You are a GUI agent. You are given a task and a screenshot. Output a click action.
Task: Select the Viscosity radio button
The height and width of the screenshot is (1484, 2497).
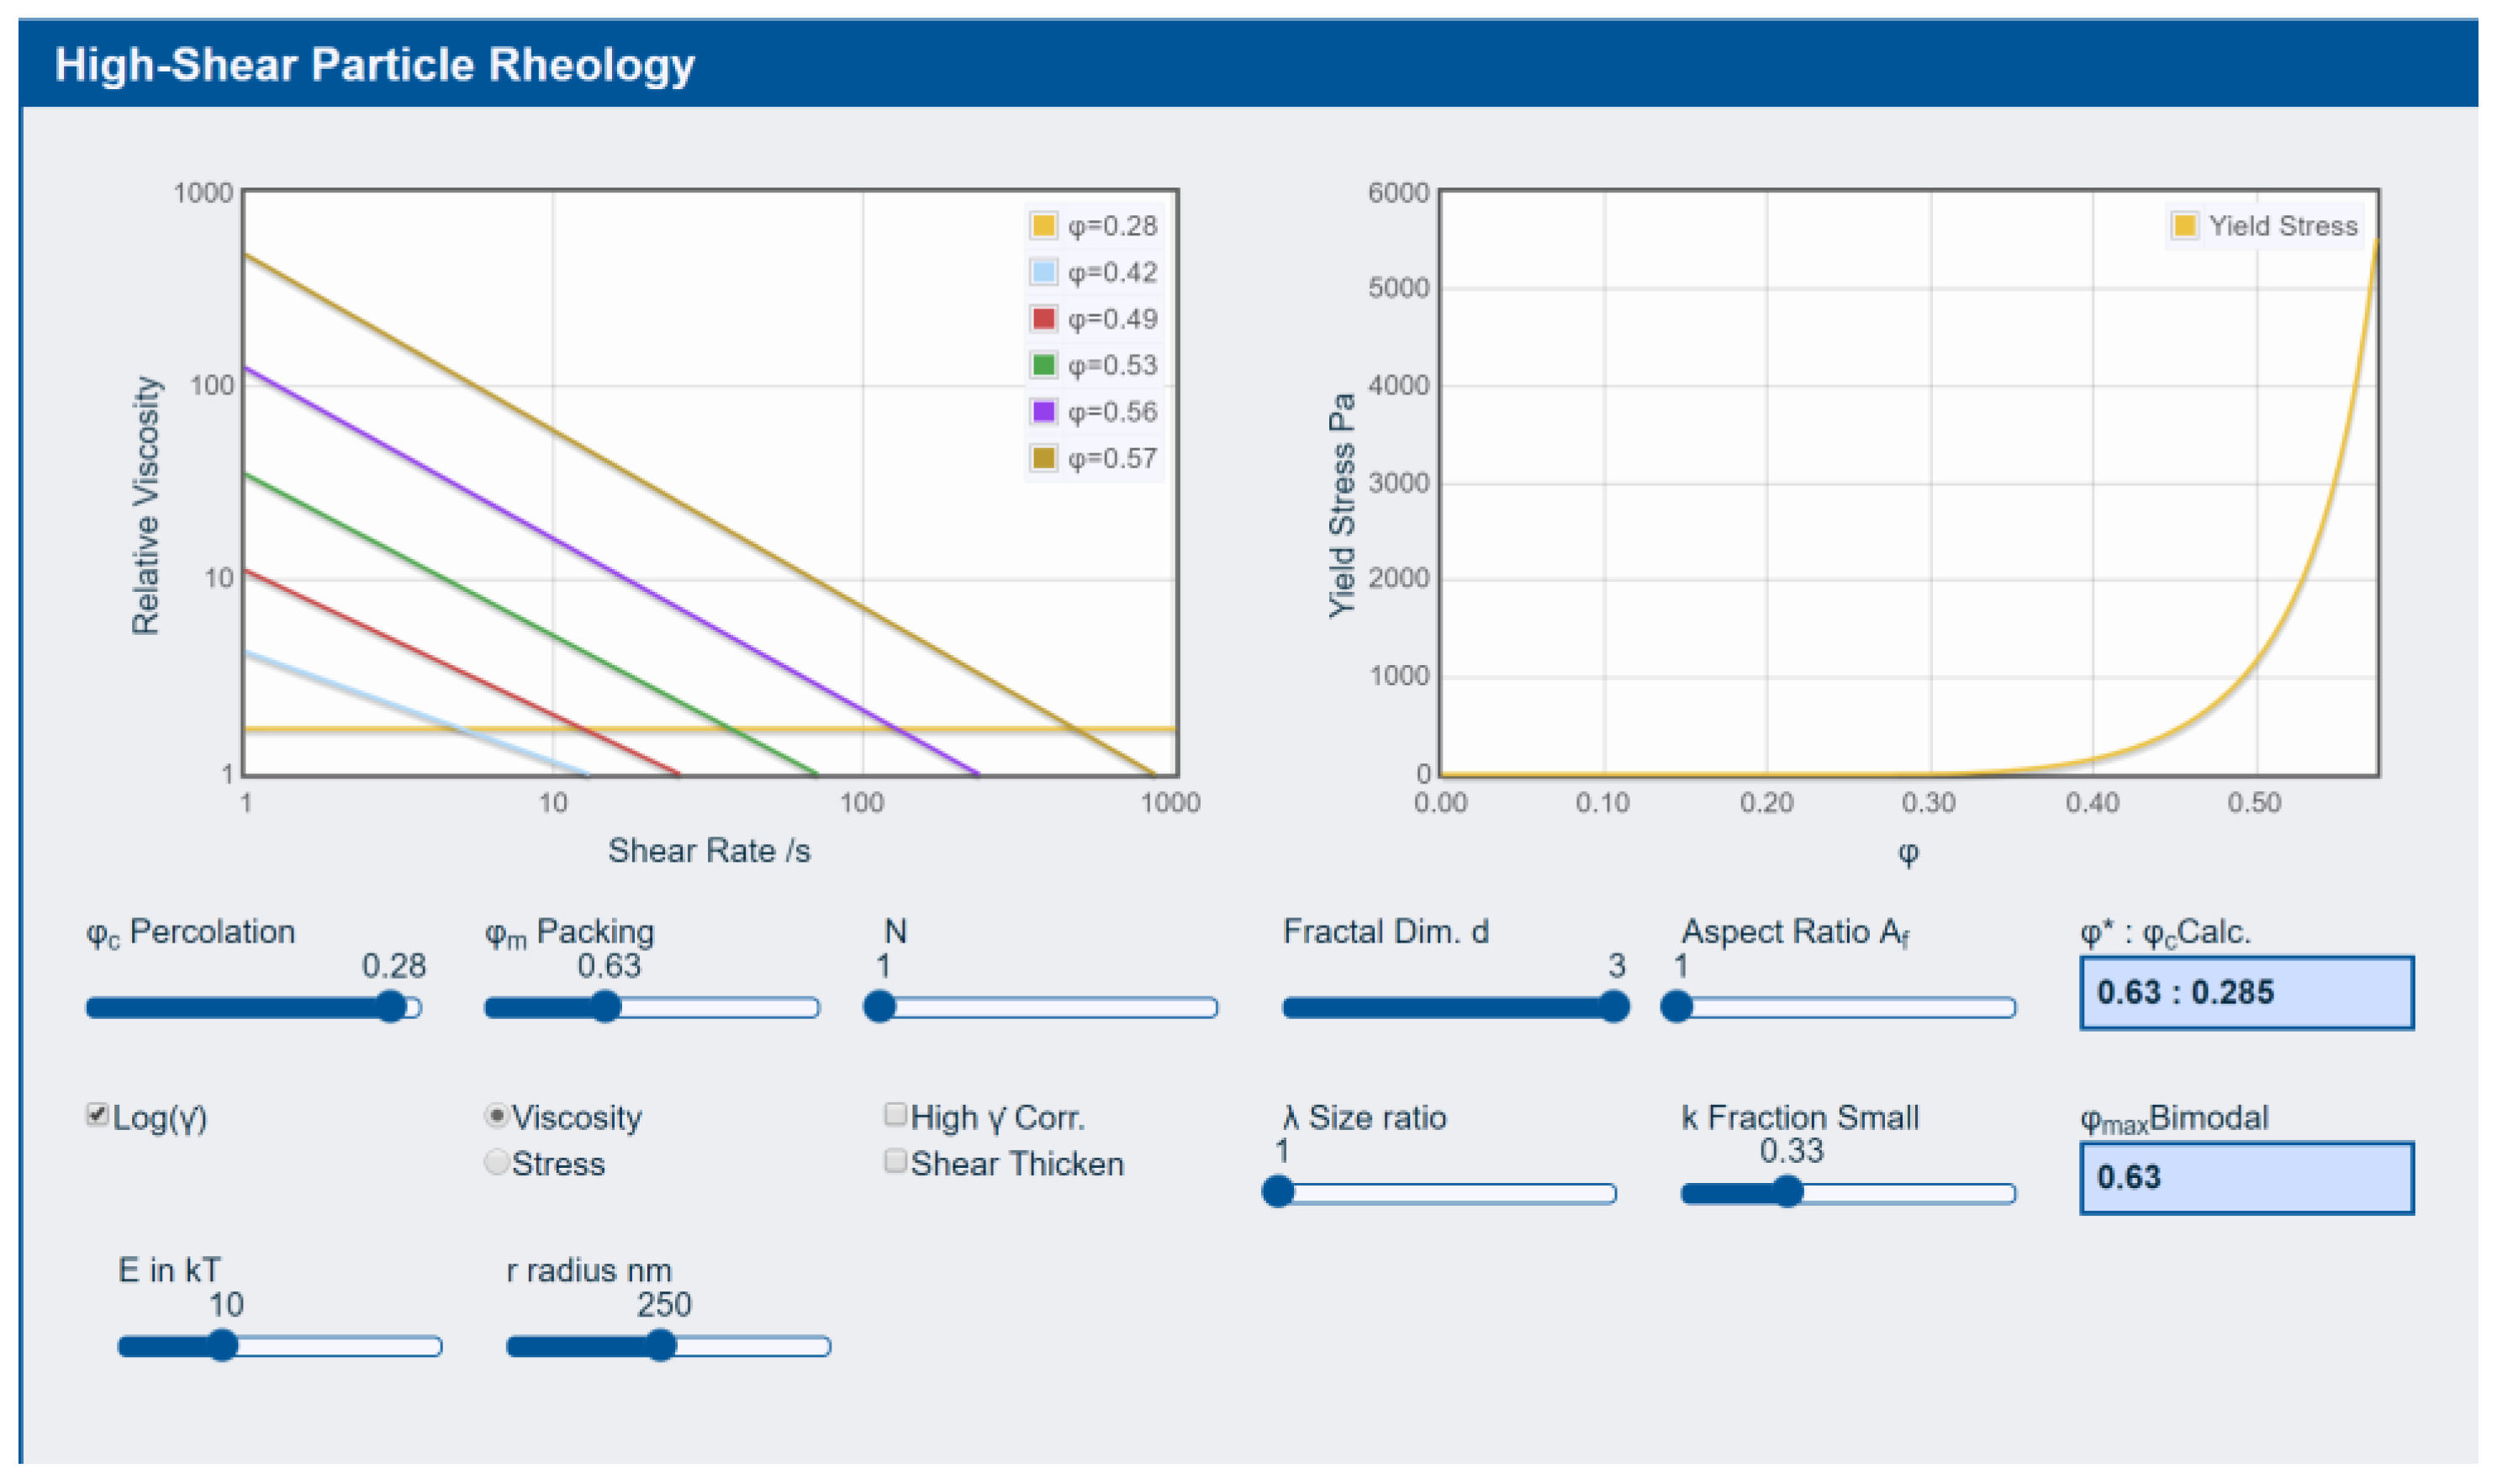tap(496, 1115)
